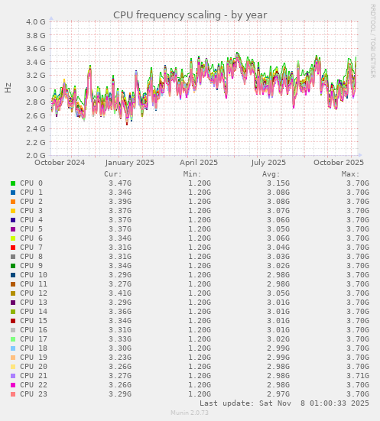Click the 'Max:' column header

[x=351, y=174]
